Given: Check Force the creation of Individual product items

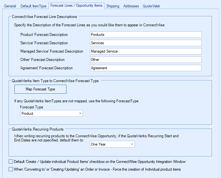Looking at the screenshot, I should [11, 169].
